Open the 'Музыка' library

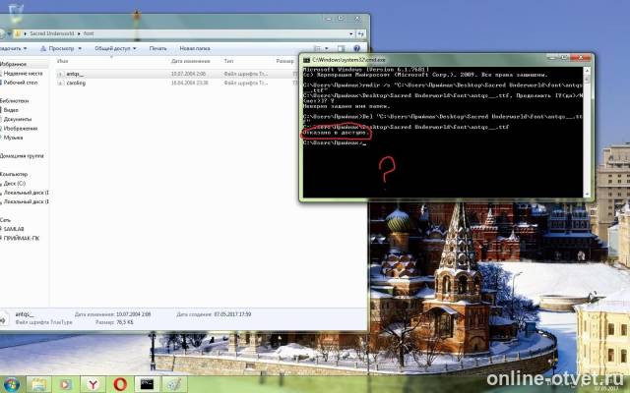tap(13, 138)
